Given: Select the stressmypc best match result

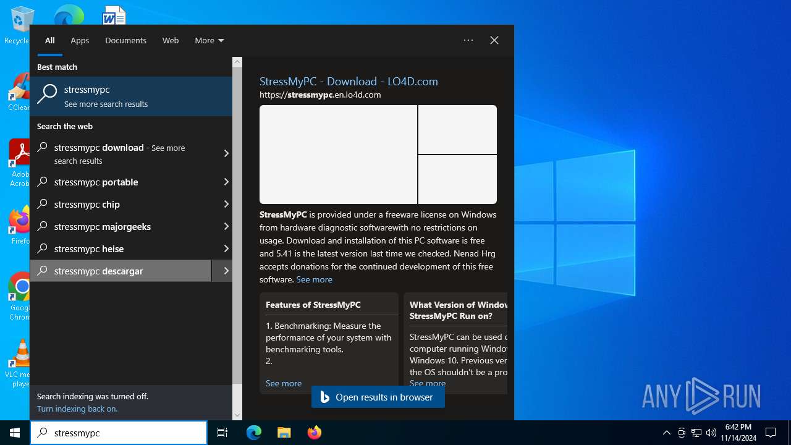Looking at the screenshot, I should tap(131, 96).
